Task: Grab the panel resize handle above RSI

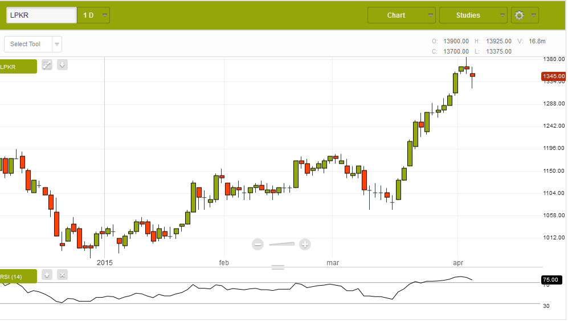Action: [277, 267]
